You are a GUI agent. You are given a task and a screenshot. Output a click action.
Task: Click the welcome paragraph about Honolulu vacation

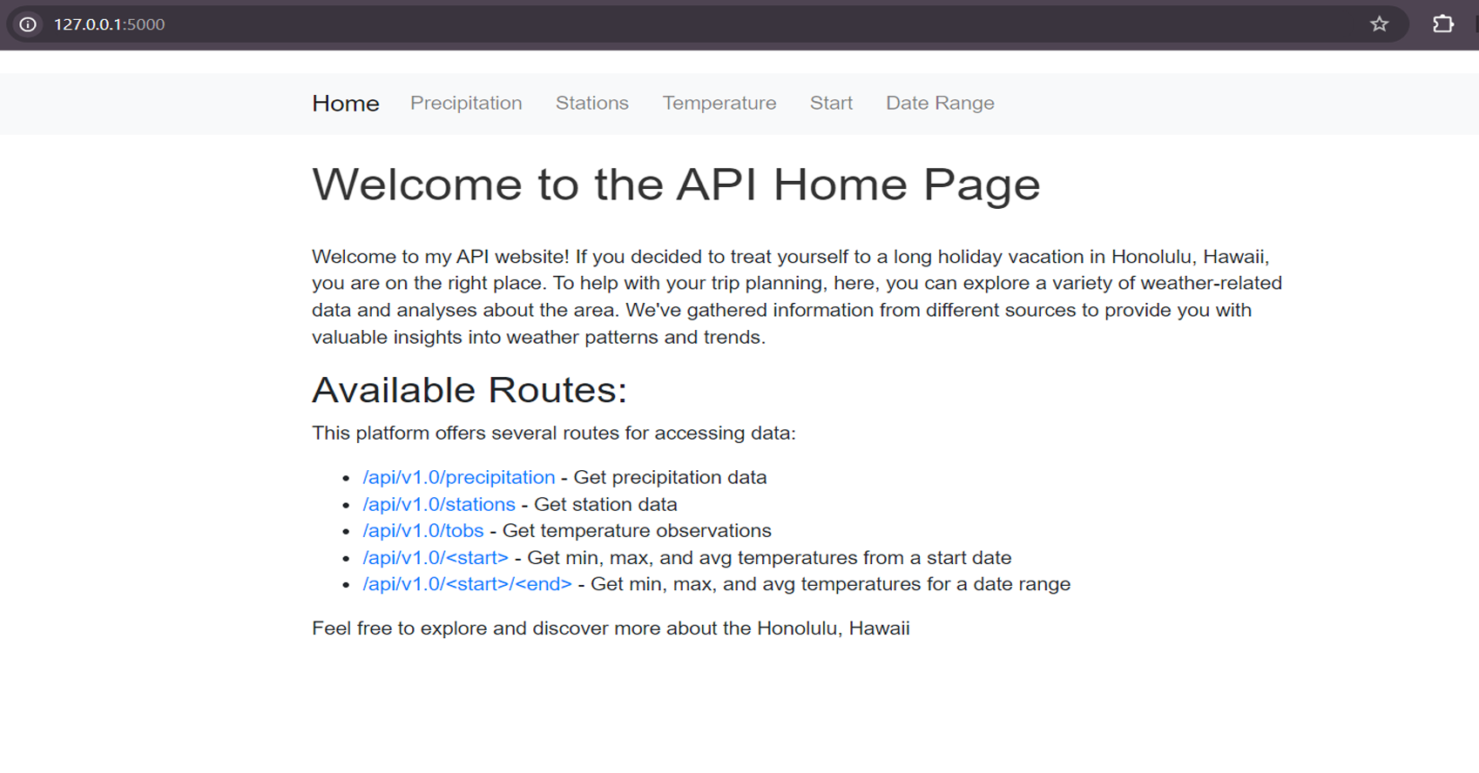point(796,297)
